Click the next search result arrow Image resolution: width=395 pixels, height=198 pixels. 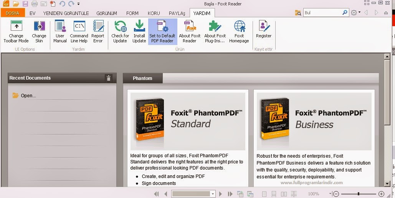(x=376, y=13)
